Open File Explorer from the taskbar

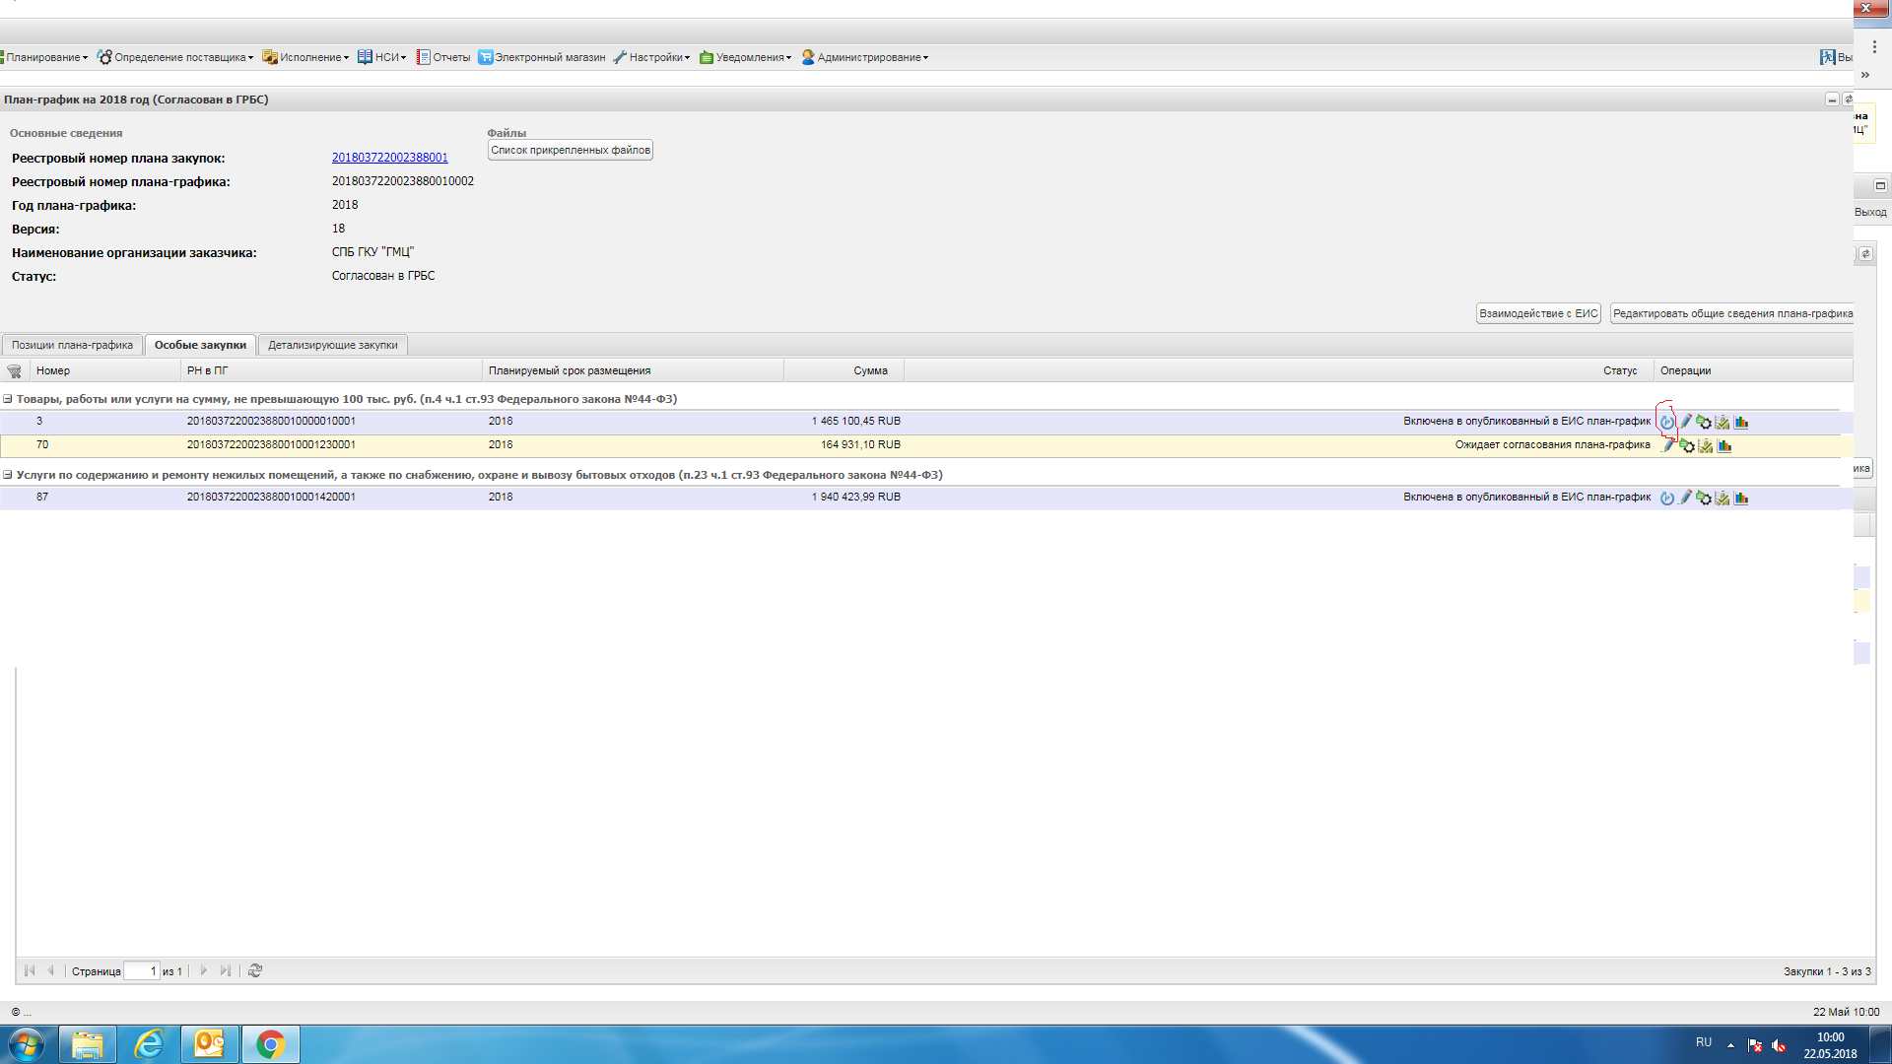click(x=88, y=1044)
